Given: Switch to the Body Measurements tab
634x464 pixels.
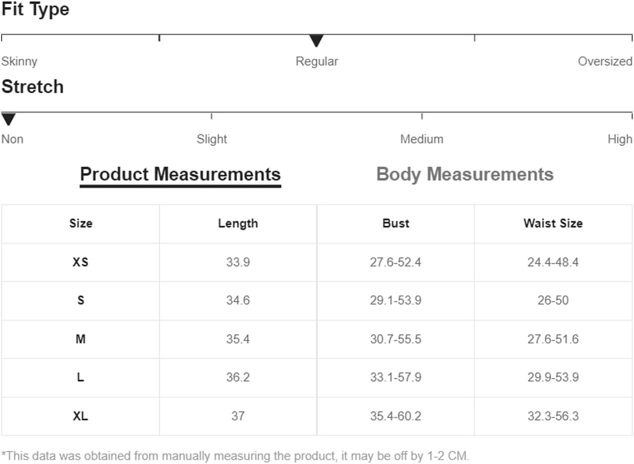Looking at the screenshot, I should pos(464,174).
